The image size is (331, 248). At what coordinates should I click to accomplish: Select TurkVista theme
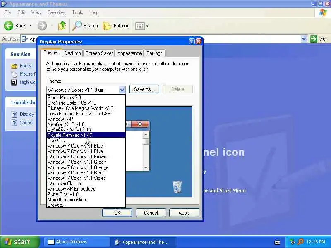(x=86, y=141)
